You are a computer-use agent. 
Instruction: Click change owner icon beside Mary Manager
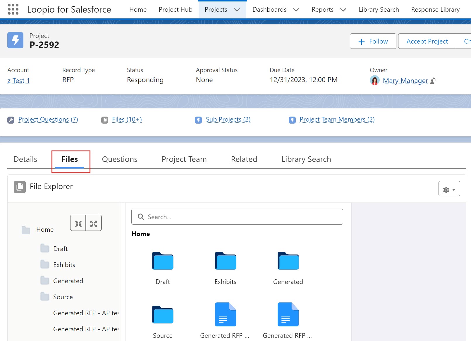tap(433, 81)
